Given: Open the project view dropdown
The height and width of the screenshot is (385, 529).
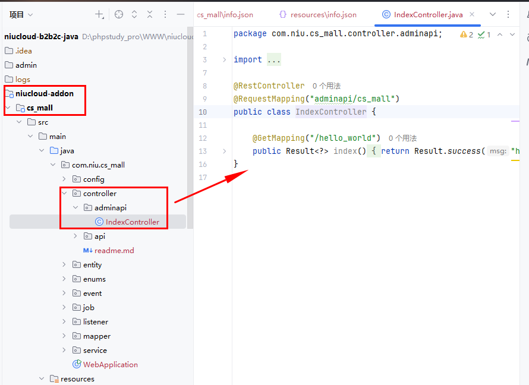Looking at the screenshot, I should point(21,14).
